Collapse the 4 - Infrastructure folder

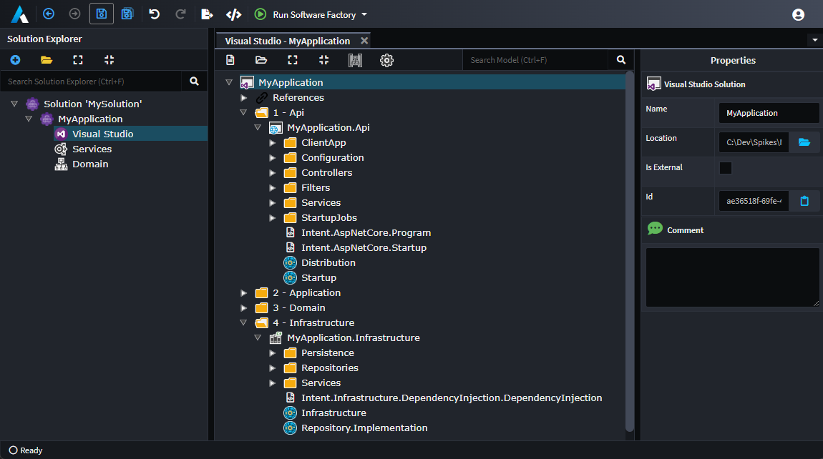click(x=243, y=322)
